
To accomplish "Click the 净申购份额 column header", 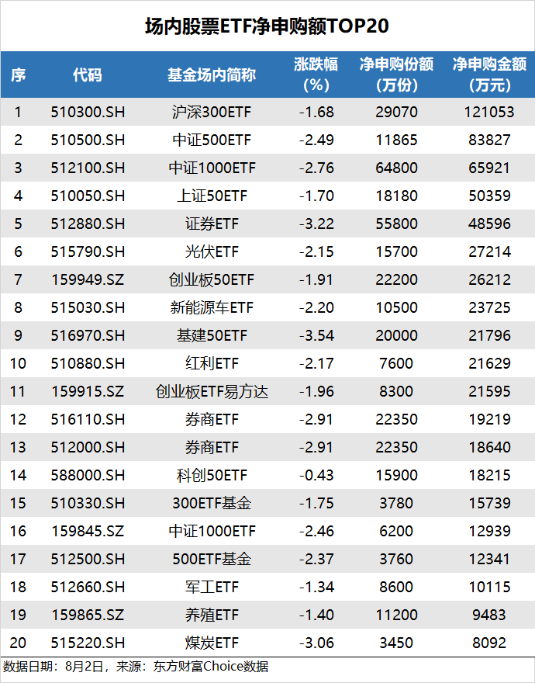I will coord(396,75).
